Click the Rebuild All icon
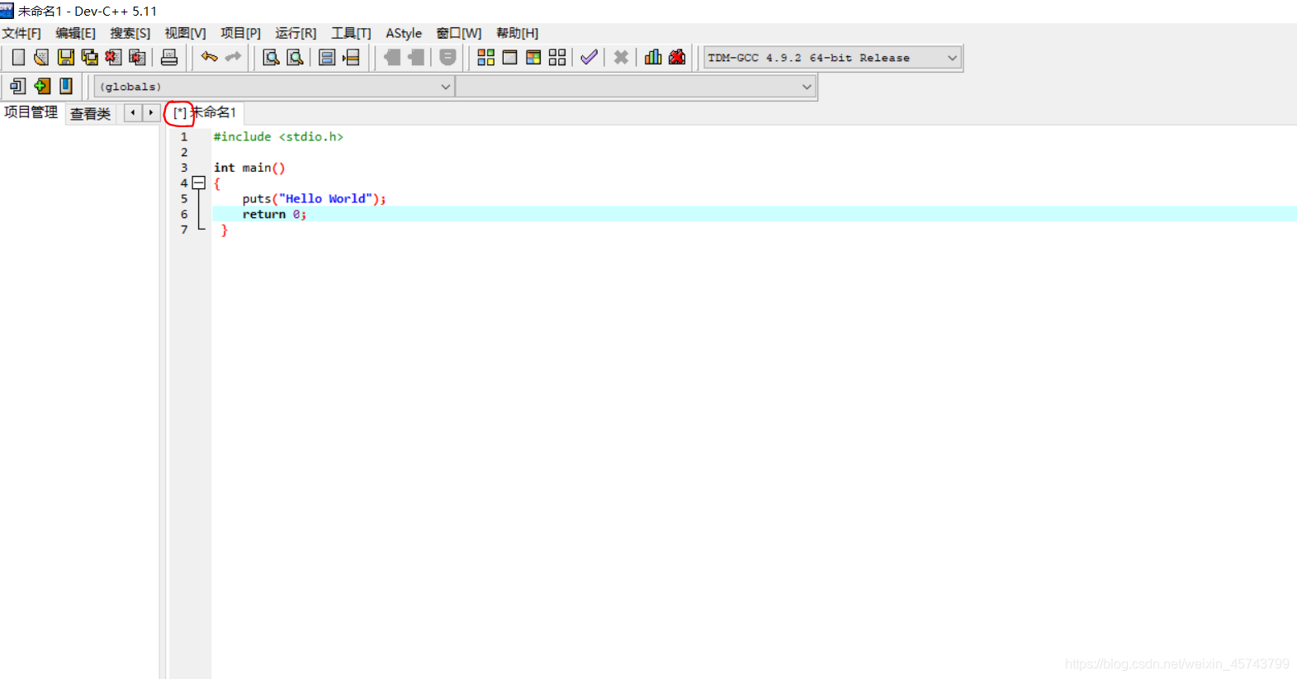1297x679 pixels. [557, 57]
